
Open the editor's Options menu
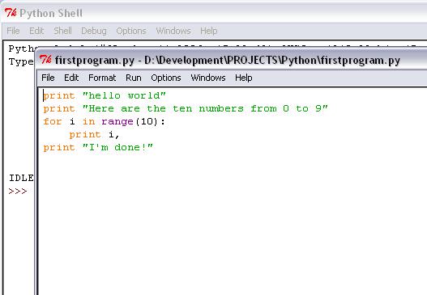tap(166, 78)
